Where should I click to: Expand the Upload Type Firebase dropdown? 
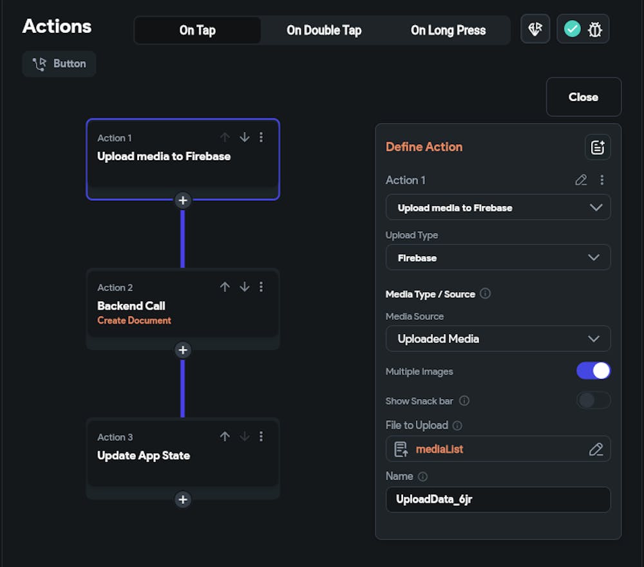(498, 257)
